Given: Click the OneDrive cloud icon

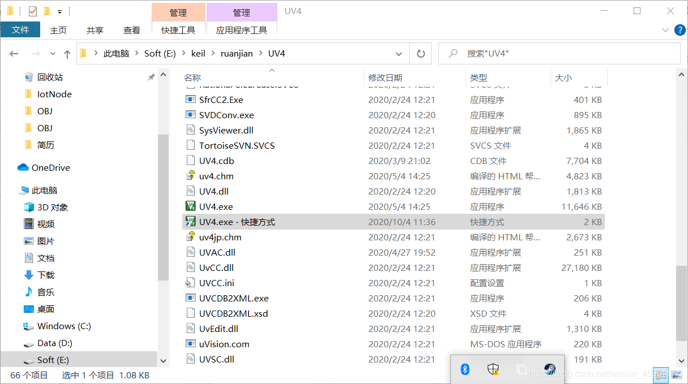Looking at the screenshot, I should click(x=23, y=167).
